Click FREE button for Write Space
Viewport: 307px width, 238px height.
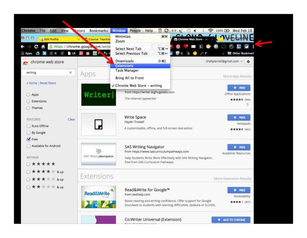(x=239, y=117)
